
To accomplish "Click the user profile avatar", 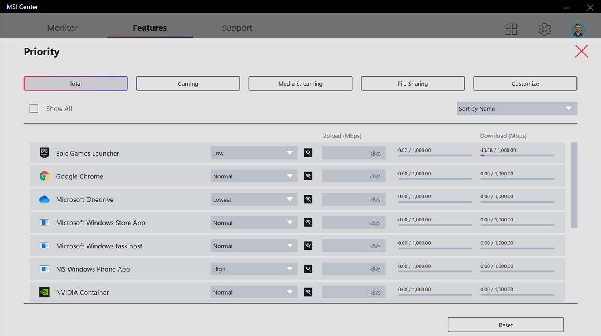I will click(x=578, y=29).
